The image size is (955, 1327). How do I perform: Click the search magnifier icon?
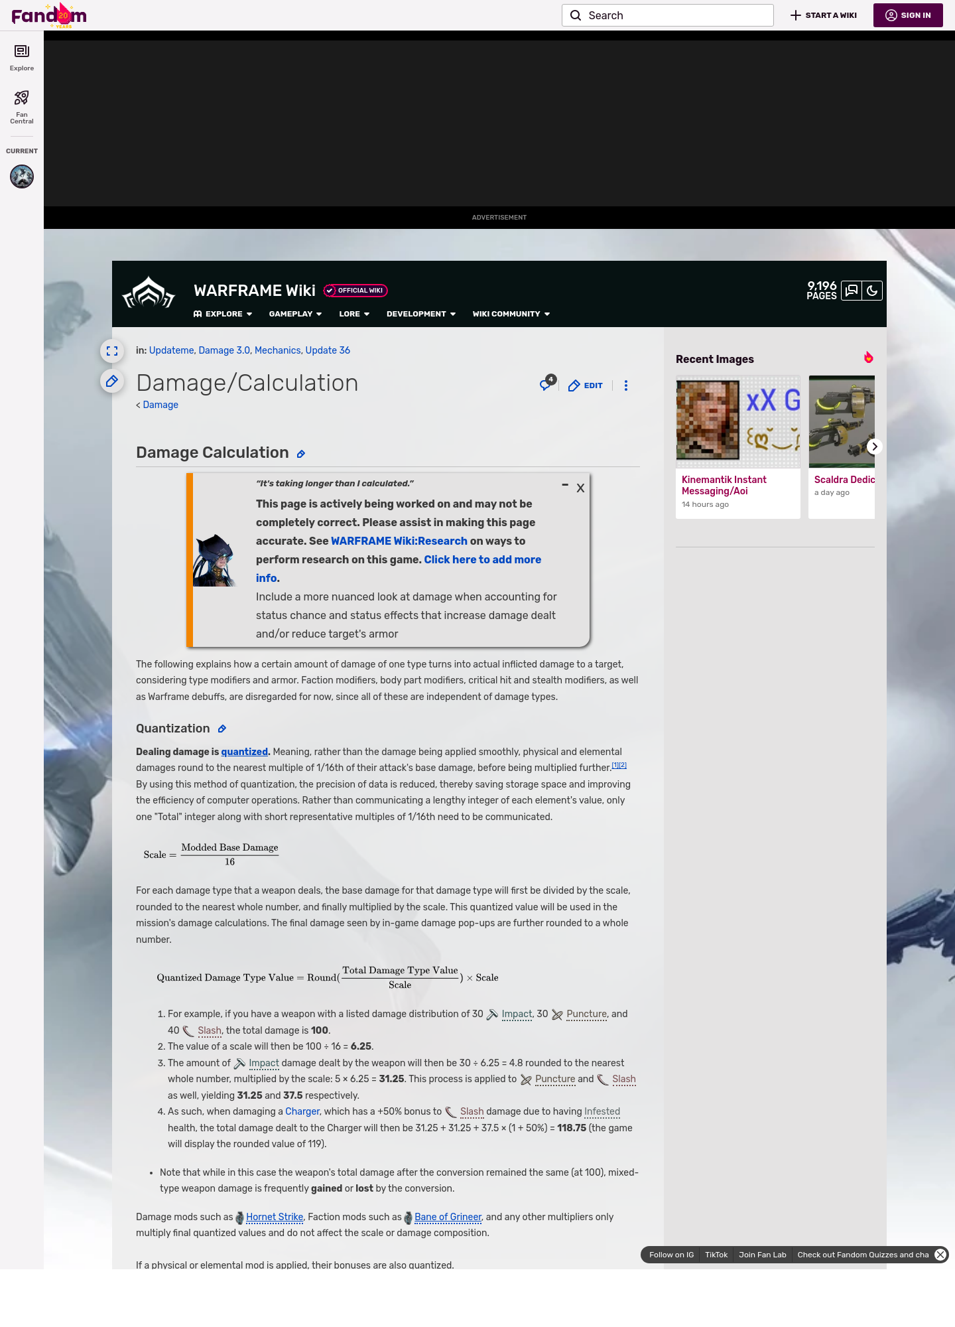pos(576,15)
